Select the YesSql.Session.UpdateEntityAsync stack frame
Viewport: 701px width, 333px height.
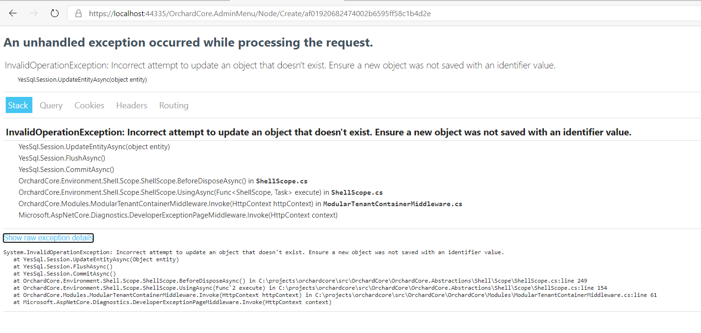point(94,147)
